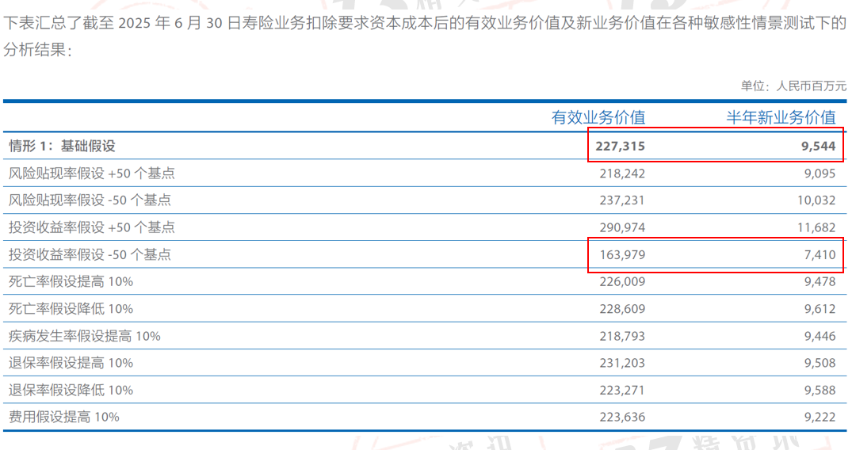Select the 死亡率假设提高 10% row label
Viewport: 852px width, 450px height.
click(x=71, y=281)
